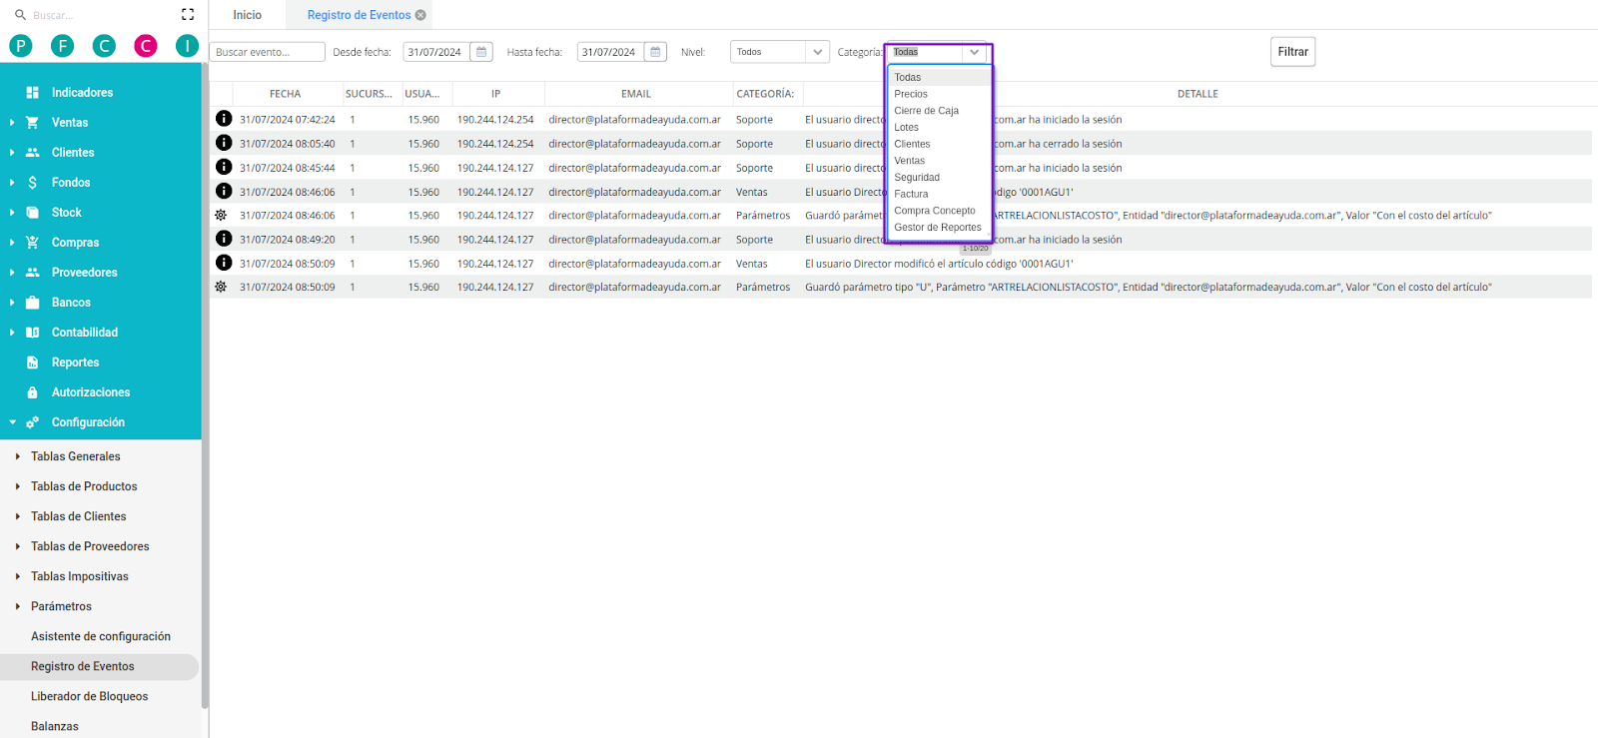Open the green I shortcut circle
This screenshot has width=1598, height=738.
point(187,46)
